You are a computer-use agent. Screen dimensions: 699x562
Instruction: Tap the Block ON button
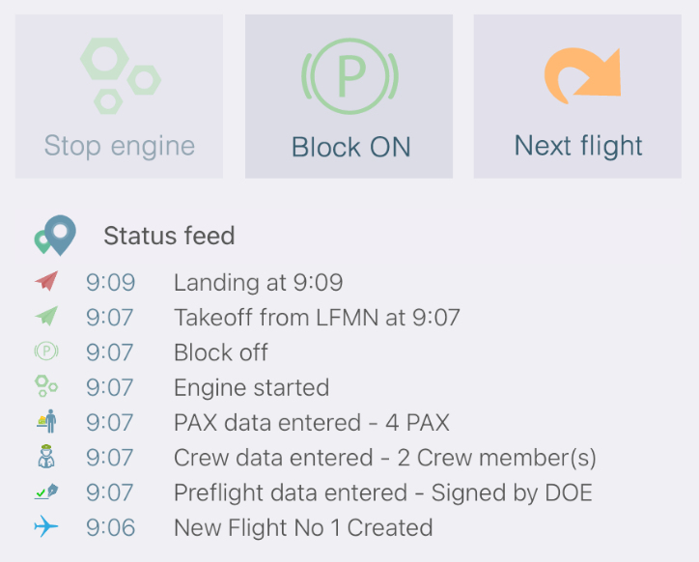(349, 97)
